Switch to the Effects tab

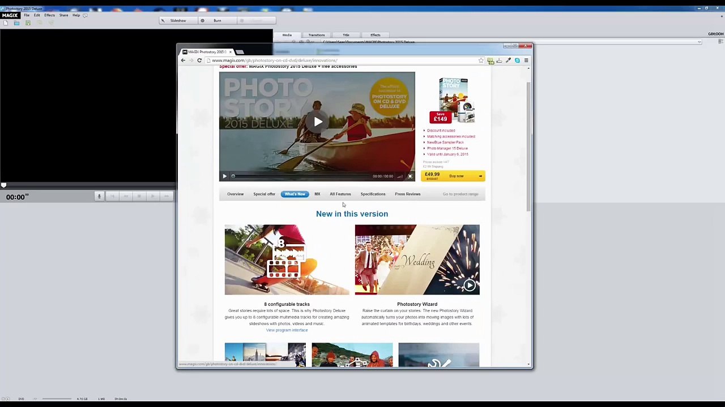(x=376, y=35)
